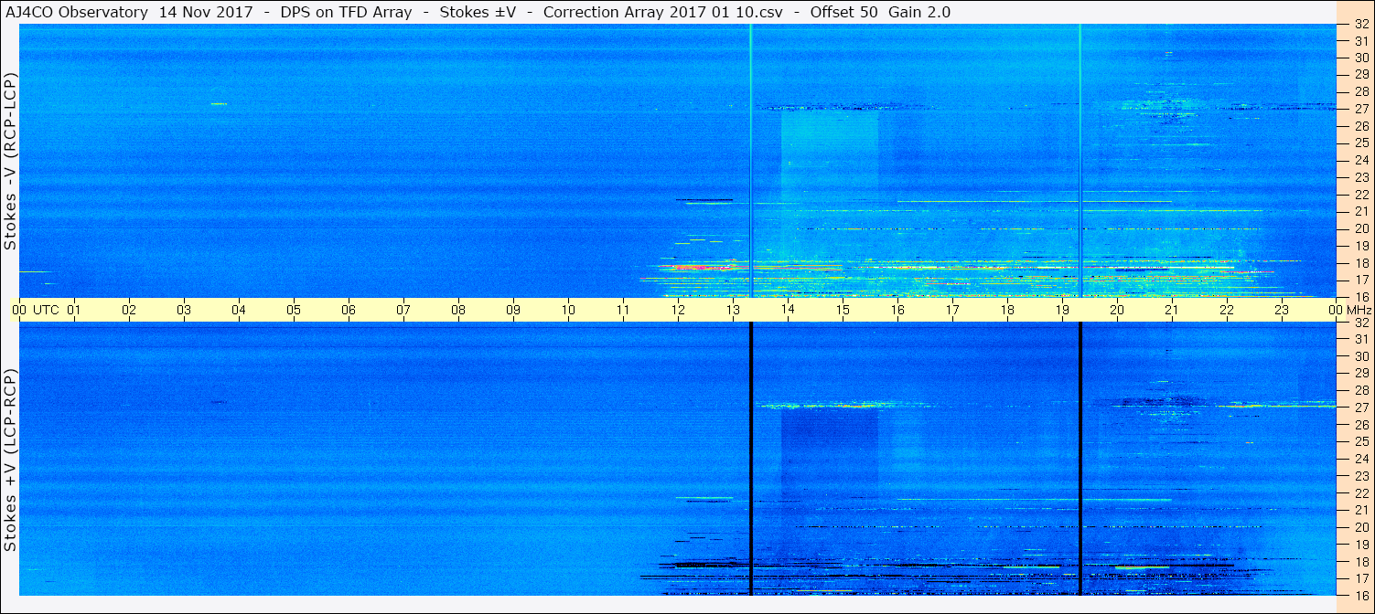Image resolution: width=1375 pixels, height=614 pixels.
Task: Select the 06 hour tick
Action: coord(349,310)
